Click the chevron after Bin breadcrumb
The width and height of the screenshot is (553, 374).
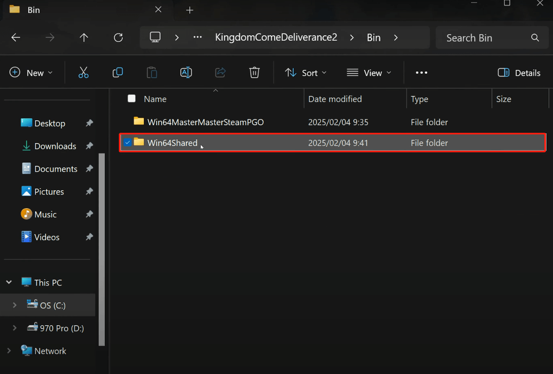pos(396,37)
